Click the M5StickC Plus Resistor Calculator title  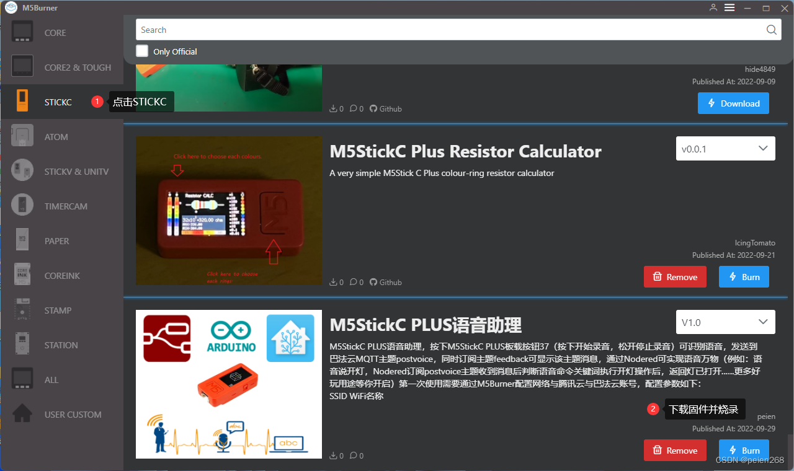(465, 151)
